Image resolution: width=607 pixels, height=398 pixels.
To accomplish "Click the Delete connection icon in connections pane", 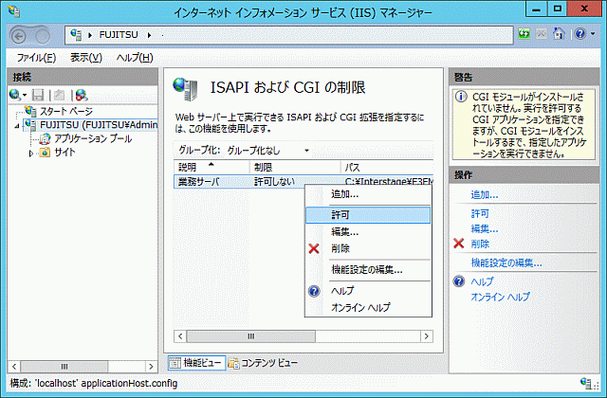I will [x=82, y=95].
